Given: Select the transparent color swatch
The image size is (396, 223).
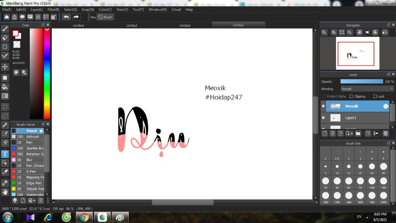Looking at the screenshot, I should pos(17,45).
